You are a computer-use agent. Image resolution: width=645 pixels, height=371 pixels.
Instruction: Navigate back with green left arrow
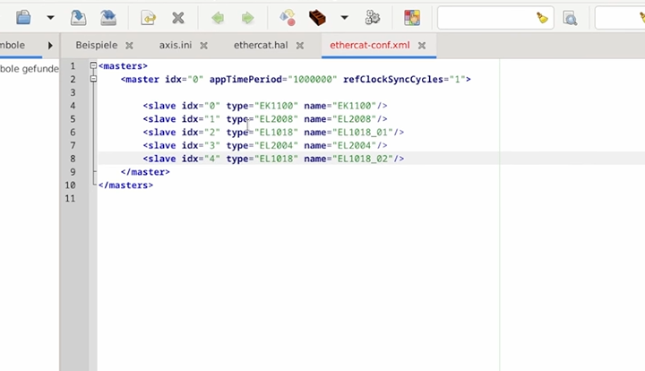pyautogui.click(x=218, y=17)
